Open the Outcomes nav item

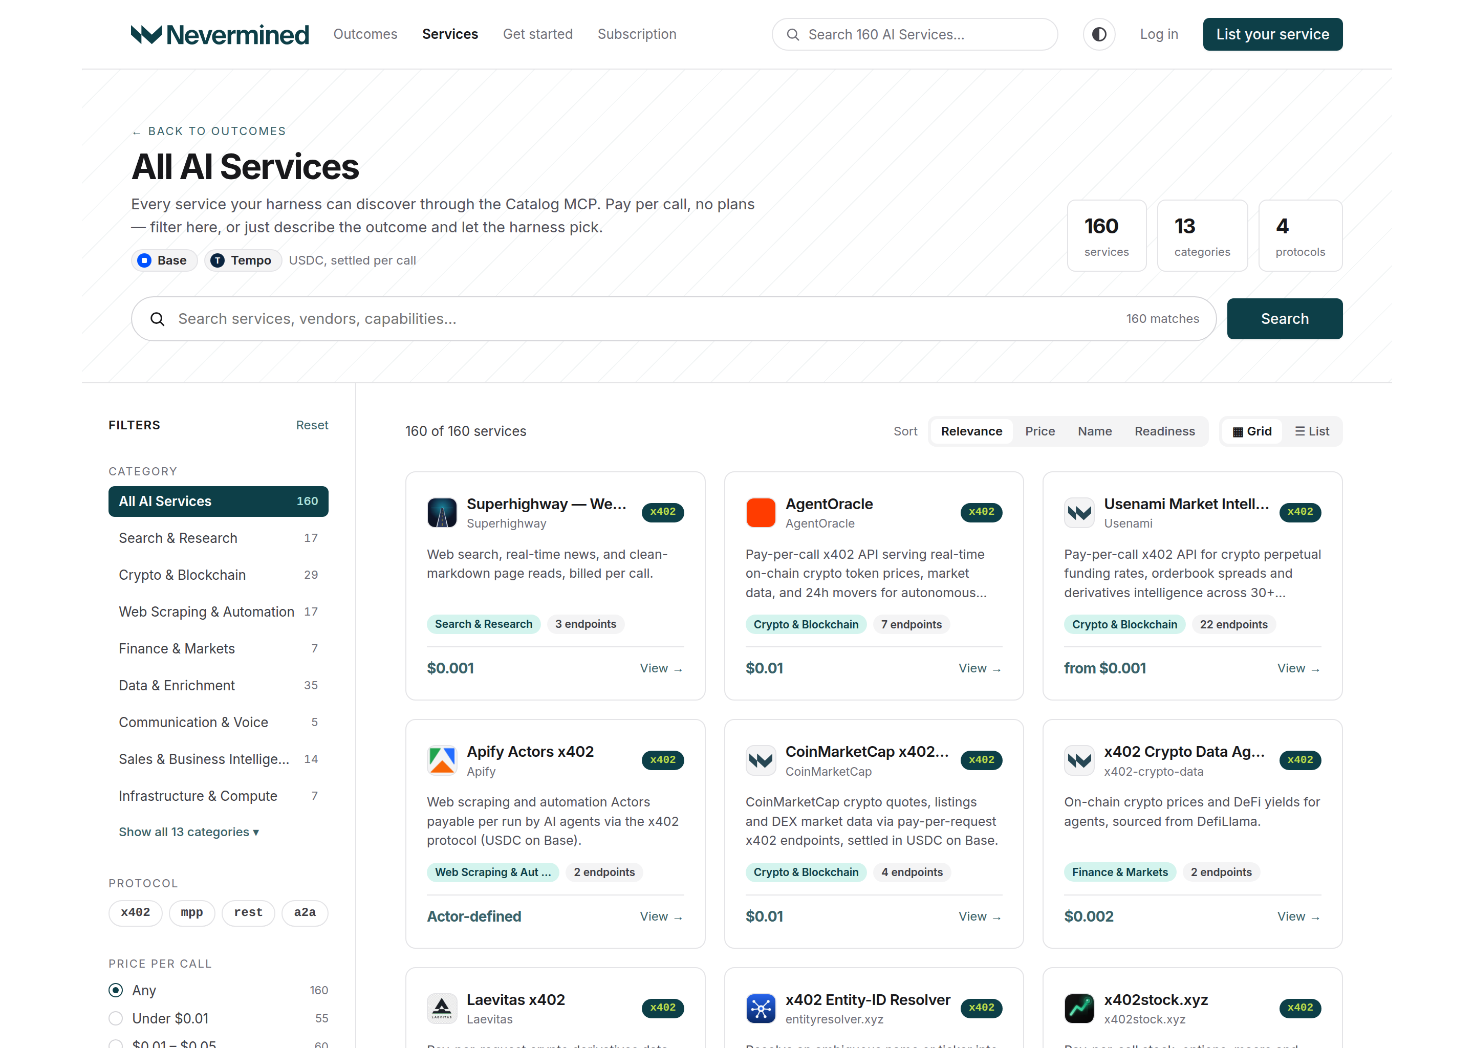tap(365, 34)
